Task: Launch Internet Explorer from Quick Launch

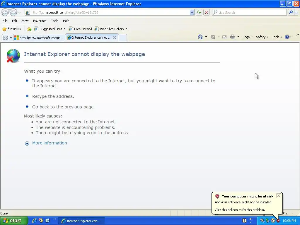Action: 34,221
